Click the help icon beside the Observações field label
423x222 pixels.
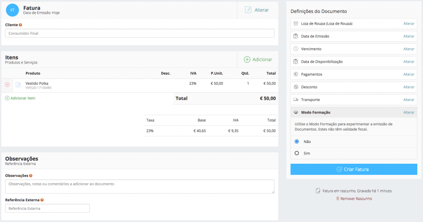coord(30,176)
